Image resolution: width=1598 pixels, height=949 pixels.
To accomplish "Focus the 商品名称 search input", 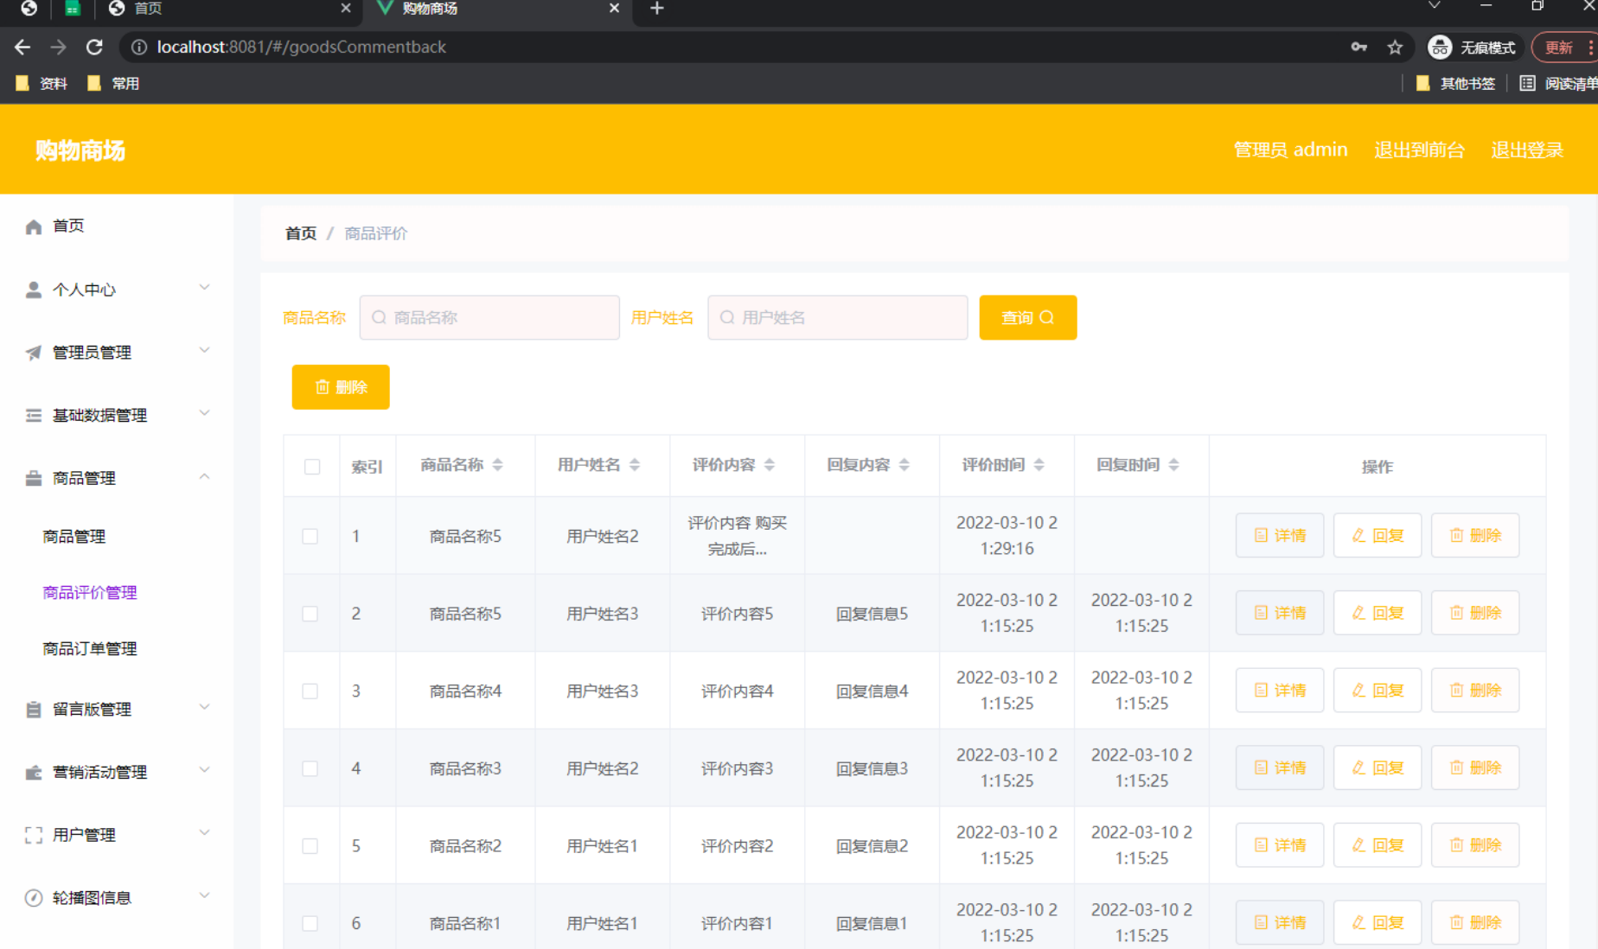I will [x=489, y=318].
